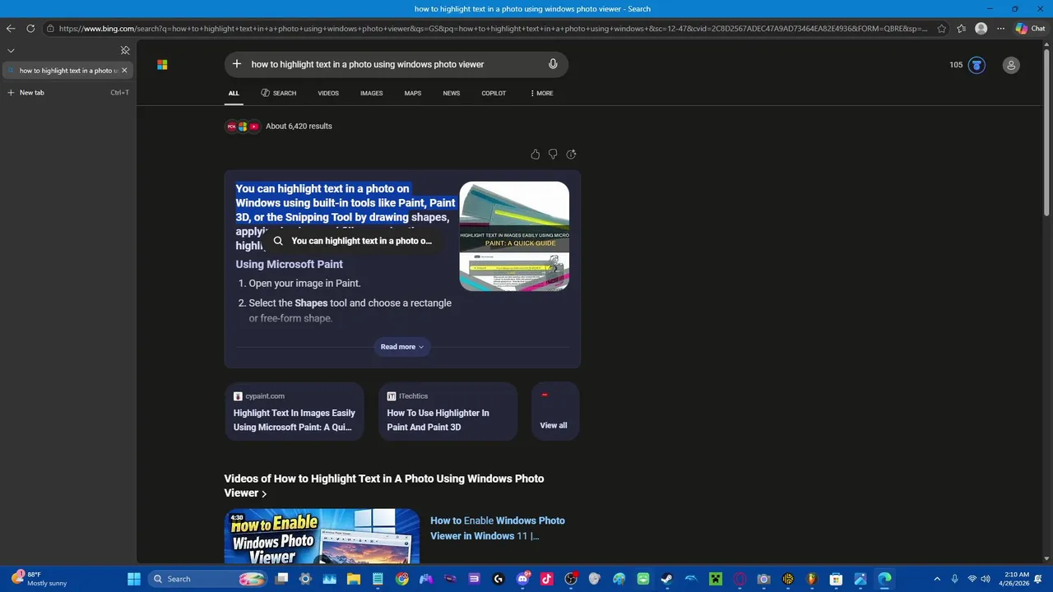Switch to the NEWS tab
Image resolution: width=1053 pixels, height=592 pixels.
coord(452,93)
